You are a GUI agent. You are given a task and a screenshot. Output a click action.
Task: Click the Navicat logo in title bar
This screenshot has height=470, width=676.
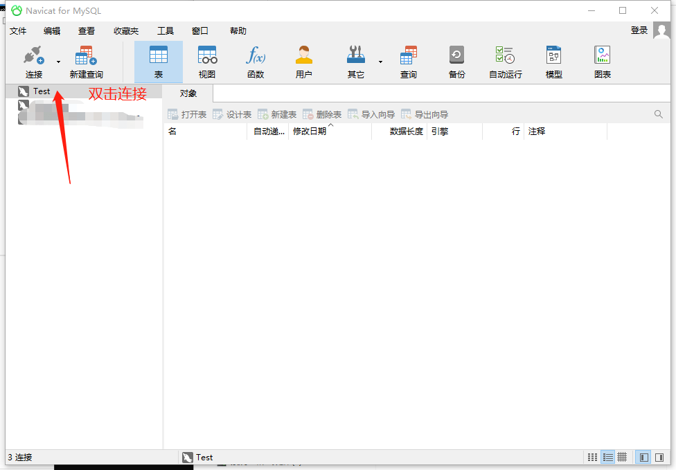tap(17, 11)
